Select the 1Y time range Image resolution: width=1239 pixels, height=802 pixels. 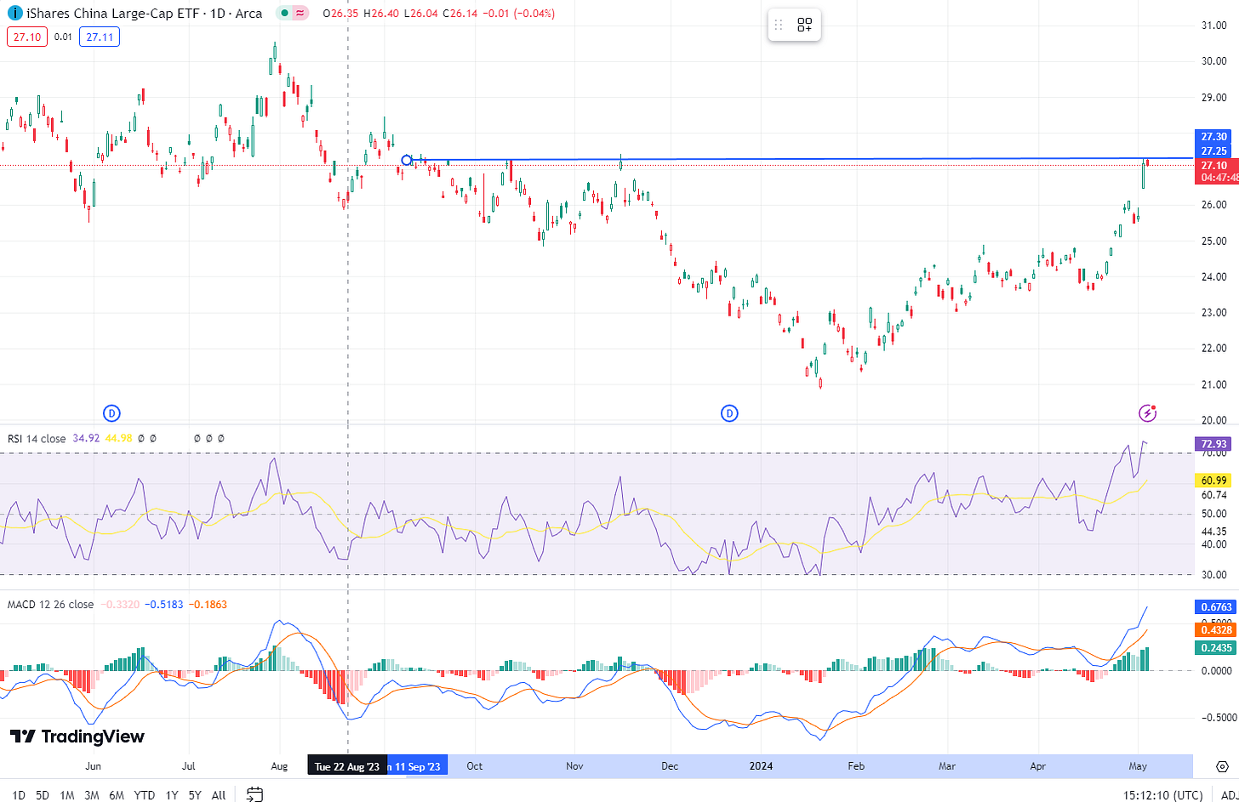pos(172,795)
